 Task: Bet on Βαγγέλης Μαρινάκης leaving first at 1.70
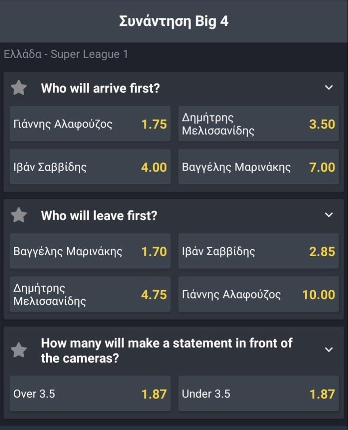tap(90, 251)
